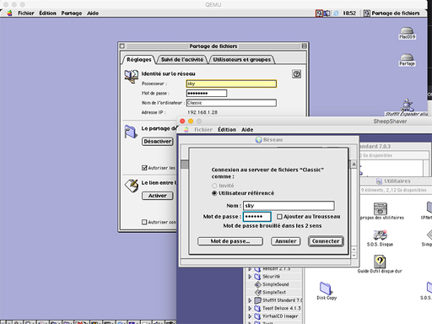The image size is (432, 324).
Task: Click the Possesseur text field
Action: [x=231, y=84]
